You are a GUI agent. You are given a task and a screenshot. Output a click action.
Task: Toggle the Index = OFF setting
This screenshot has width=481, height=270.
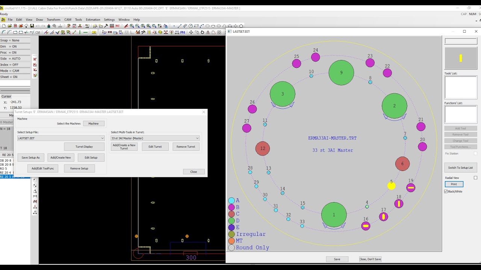point(15,64)
